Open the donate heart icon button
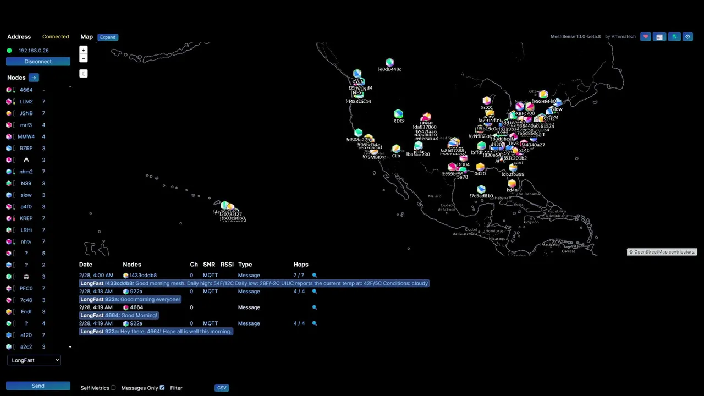 coord(646,37)
